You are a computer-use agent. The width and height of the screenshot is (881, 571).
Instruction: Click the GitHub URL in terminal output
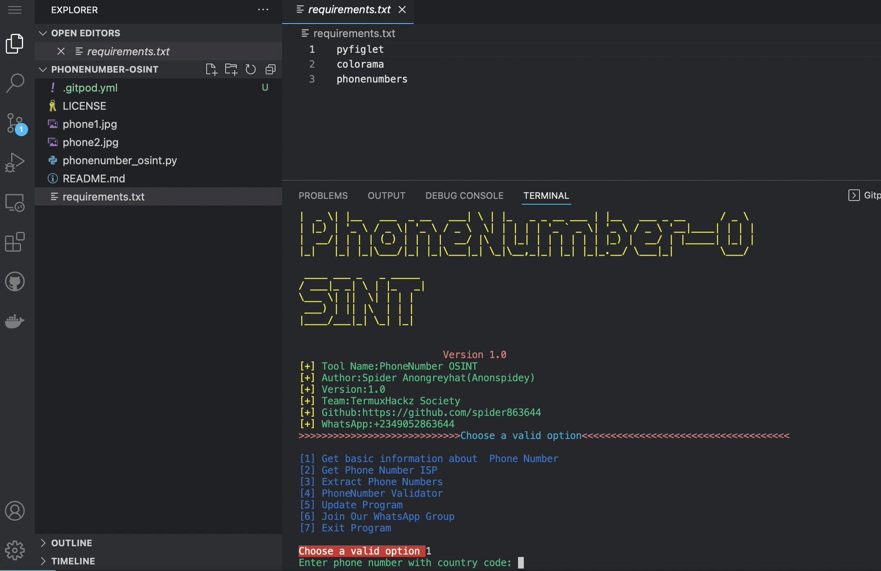[451, 412]
